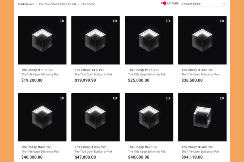Click video icon on The Cheap #113/192

point(62,21)
